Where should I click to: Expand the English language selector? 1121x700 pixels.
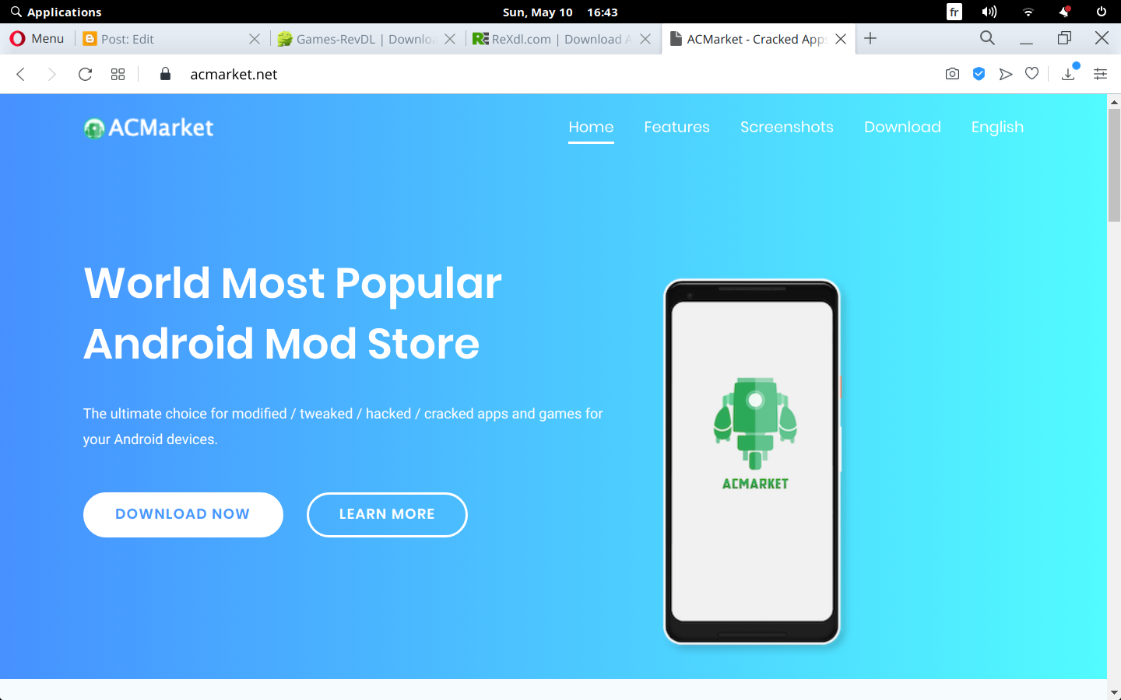point(997,127)
